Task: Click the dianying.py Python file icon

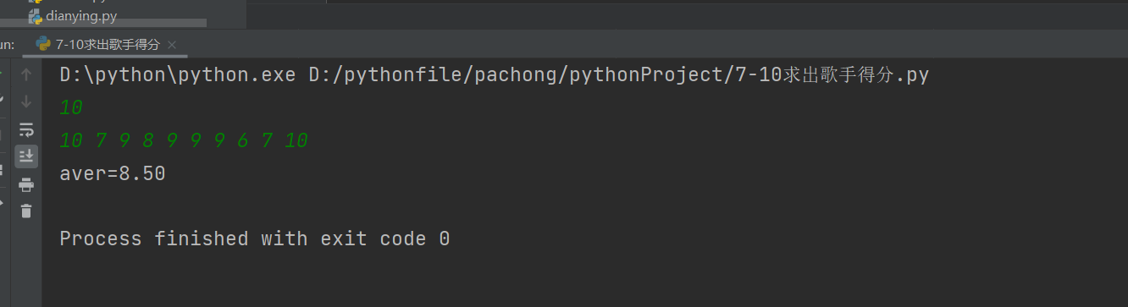Action: [36, 17]
